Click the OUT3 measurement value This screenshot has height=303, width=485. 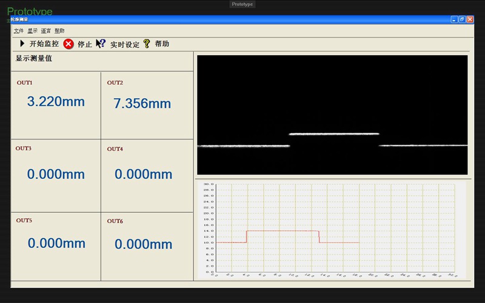pyautogui.click(x=56, y=175)
